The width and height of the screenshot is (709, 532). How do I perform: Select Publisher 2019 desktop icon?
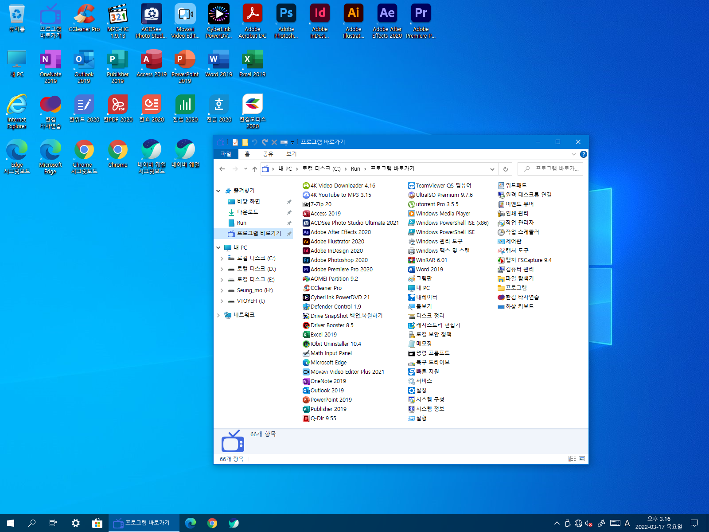118,66
